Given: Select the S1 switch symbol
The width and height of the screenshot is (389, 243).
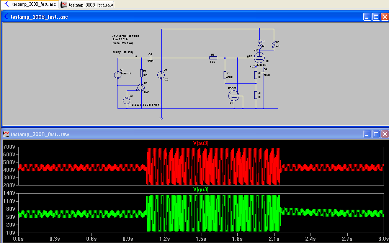Looking at the screenshot, I should pos(141,88).
